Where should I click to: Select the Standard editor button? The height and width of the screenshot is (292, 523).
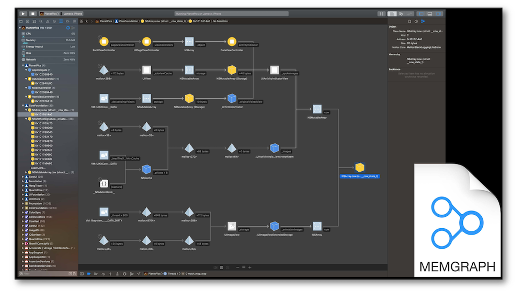pyautogui.click(x=392, y=14)
